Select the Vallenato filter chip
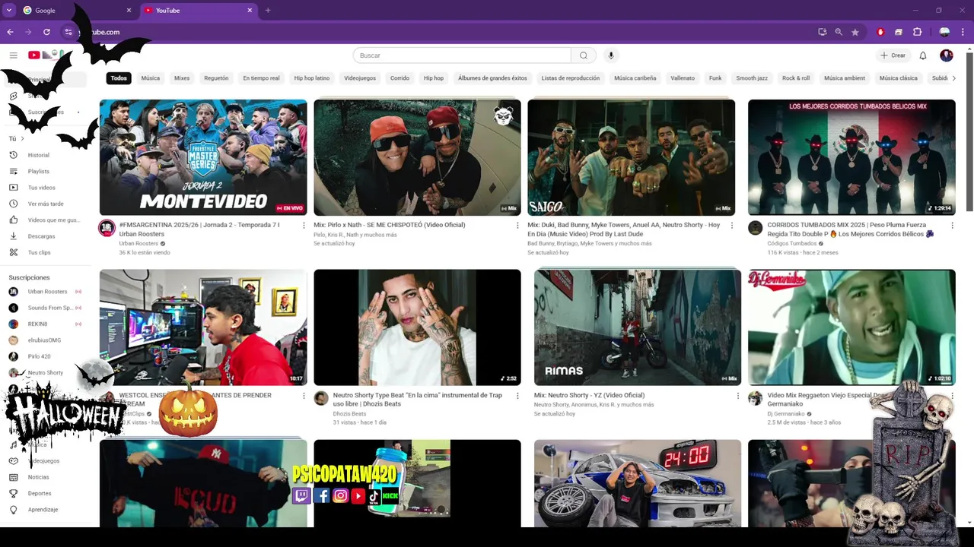This screenshot has height=547, width=974. [683, 78]
